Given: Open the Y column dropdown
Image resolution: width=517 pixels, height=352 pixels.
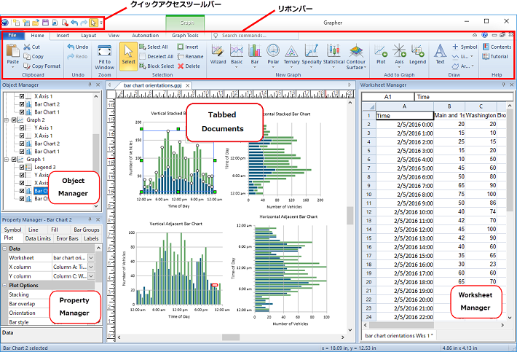Looking at the screenshot, I should click(91, 276).
